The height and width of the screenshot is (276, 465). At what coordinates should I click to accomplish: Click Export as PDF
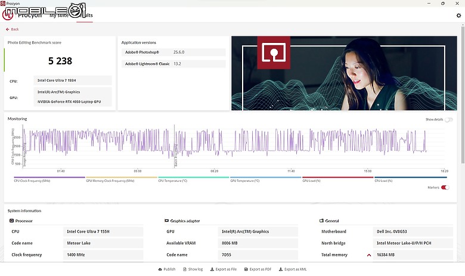(x=258, y=269)
